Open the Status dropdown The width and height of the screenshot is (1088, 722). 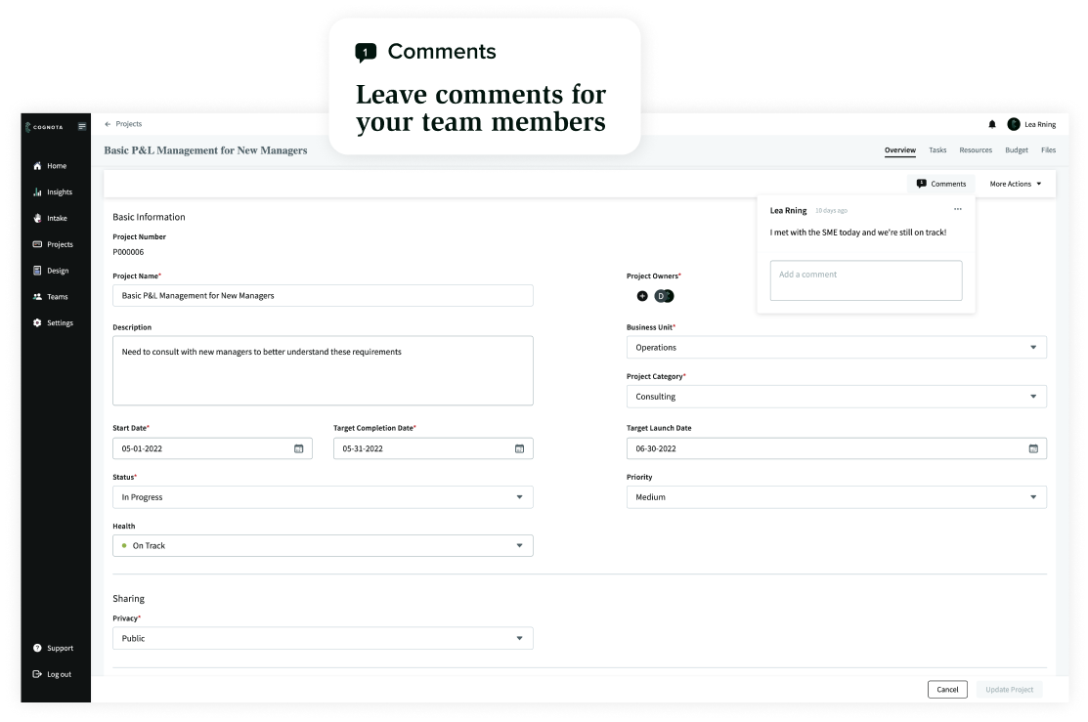pos(519,496)
